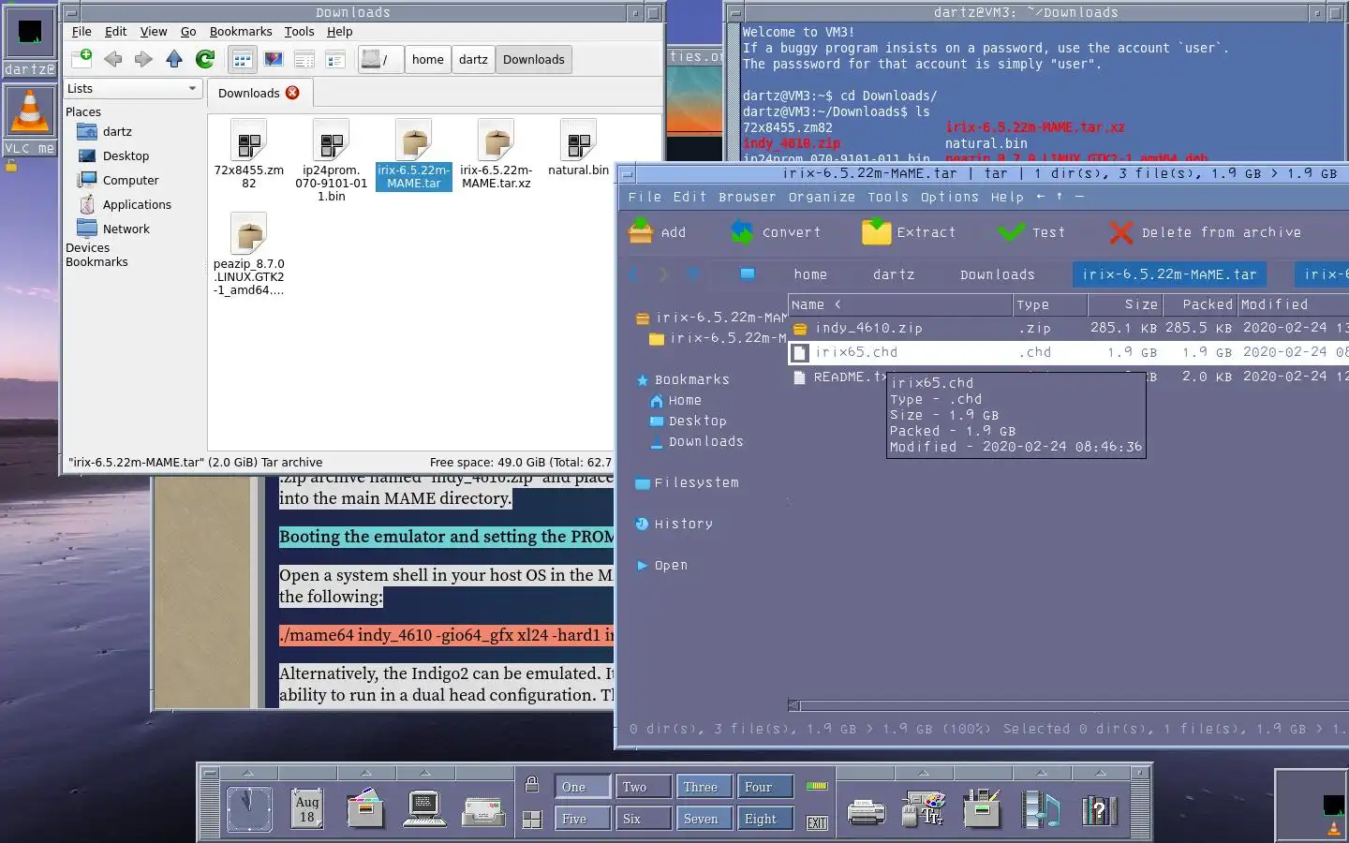Click the new tab icon in the Downloads file manager

tap(82, 59)
